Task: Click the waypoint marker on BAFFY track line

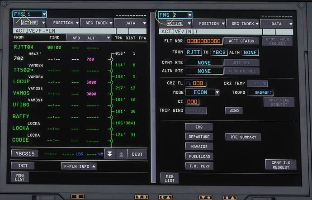Action: point(112,117)
